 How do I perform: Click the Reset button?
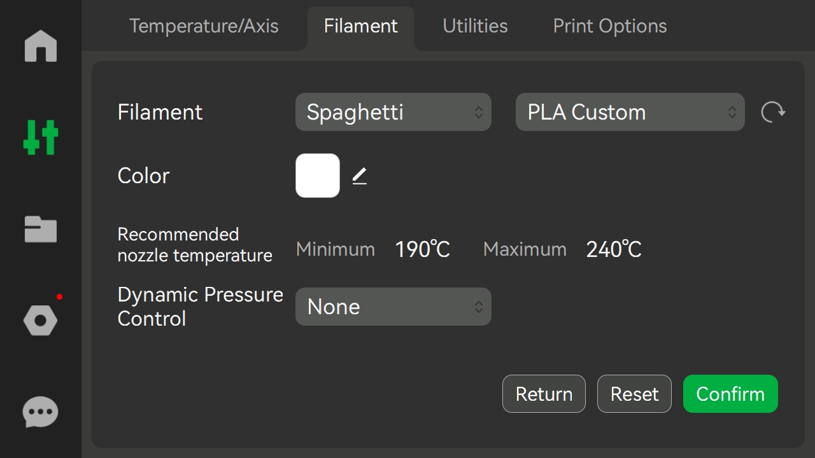634,394
